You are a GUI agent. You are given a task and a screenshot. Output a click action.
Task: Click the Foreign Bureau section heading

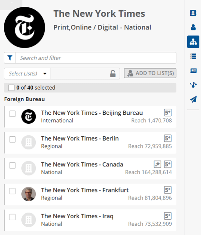pos(24,99)
